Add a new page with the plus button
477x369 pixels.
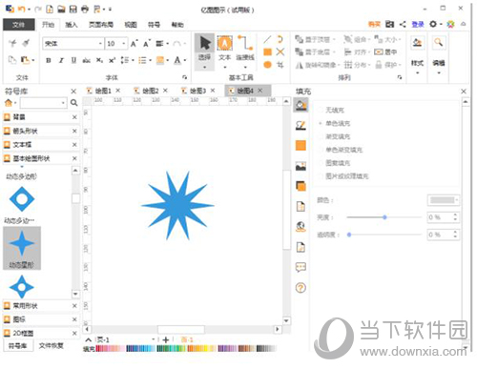coord(165,339)
